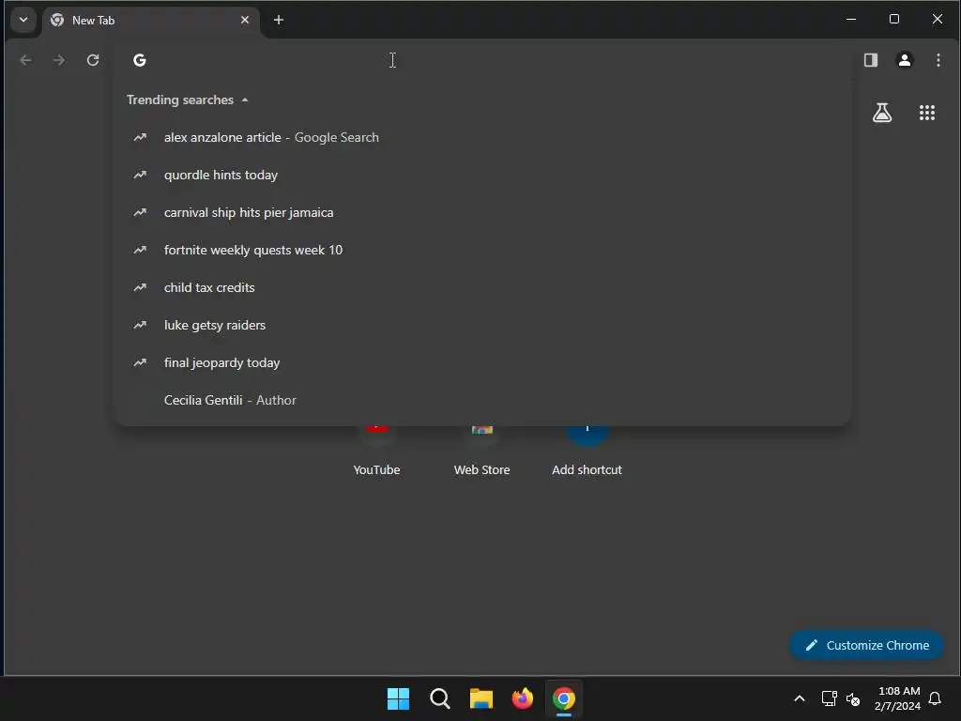
Task: Choose suggestion quordle hints today
Action: (482, 175)
